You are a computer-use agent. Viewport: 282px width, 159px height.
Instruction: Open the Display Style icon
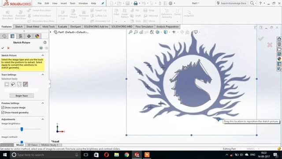[x=166, y=32]
